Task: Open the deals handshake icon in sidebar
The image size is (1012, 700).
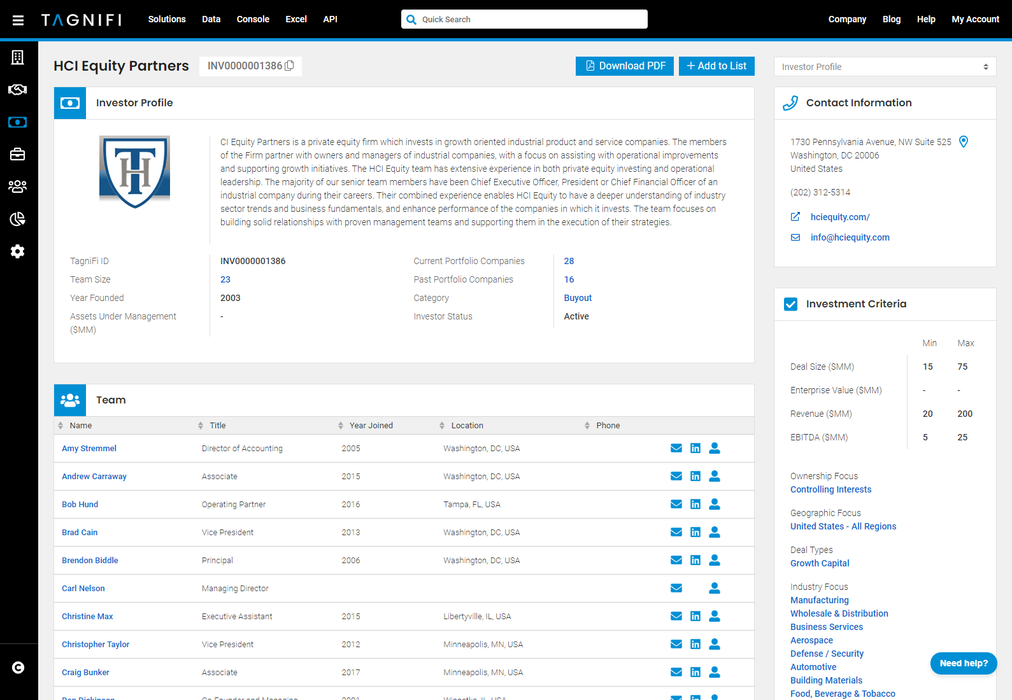Action: (x=18, y=90)
